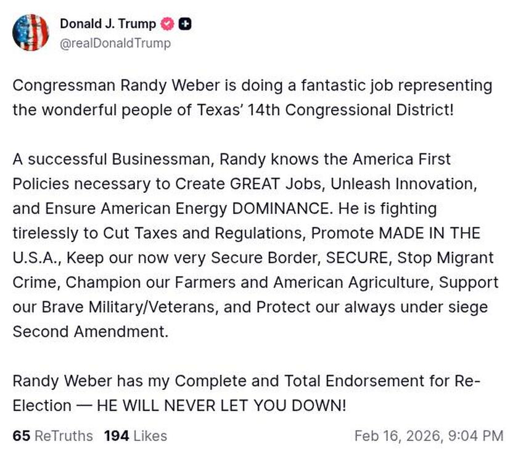View the 65 ReTruths list

point(53,436)
